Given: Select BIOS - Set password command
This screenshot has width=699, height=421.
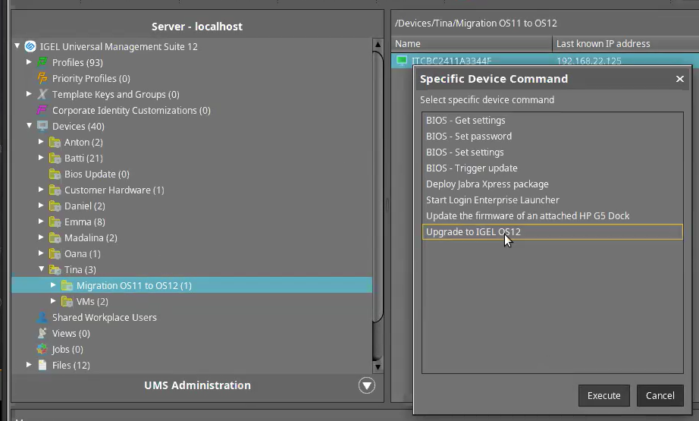Looking at the screenshot, I should click(x=553, y=137).
